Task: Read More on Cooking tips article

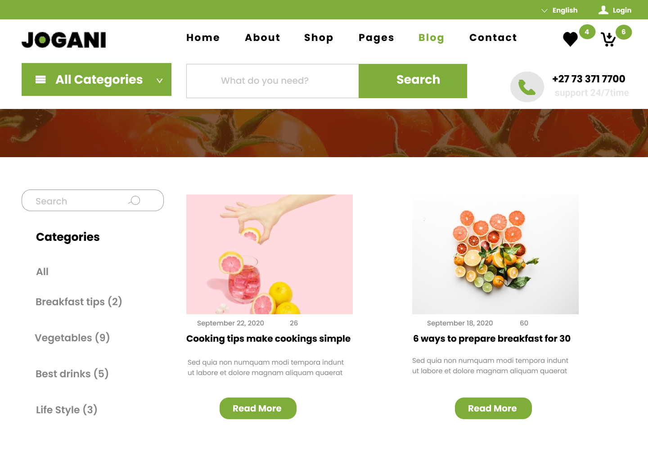Action: click(258, 408)
